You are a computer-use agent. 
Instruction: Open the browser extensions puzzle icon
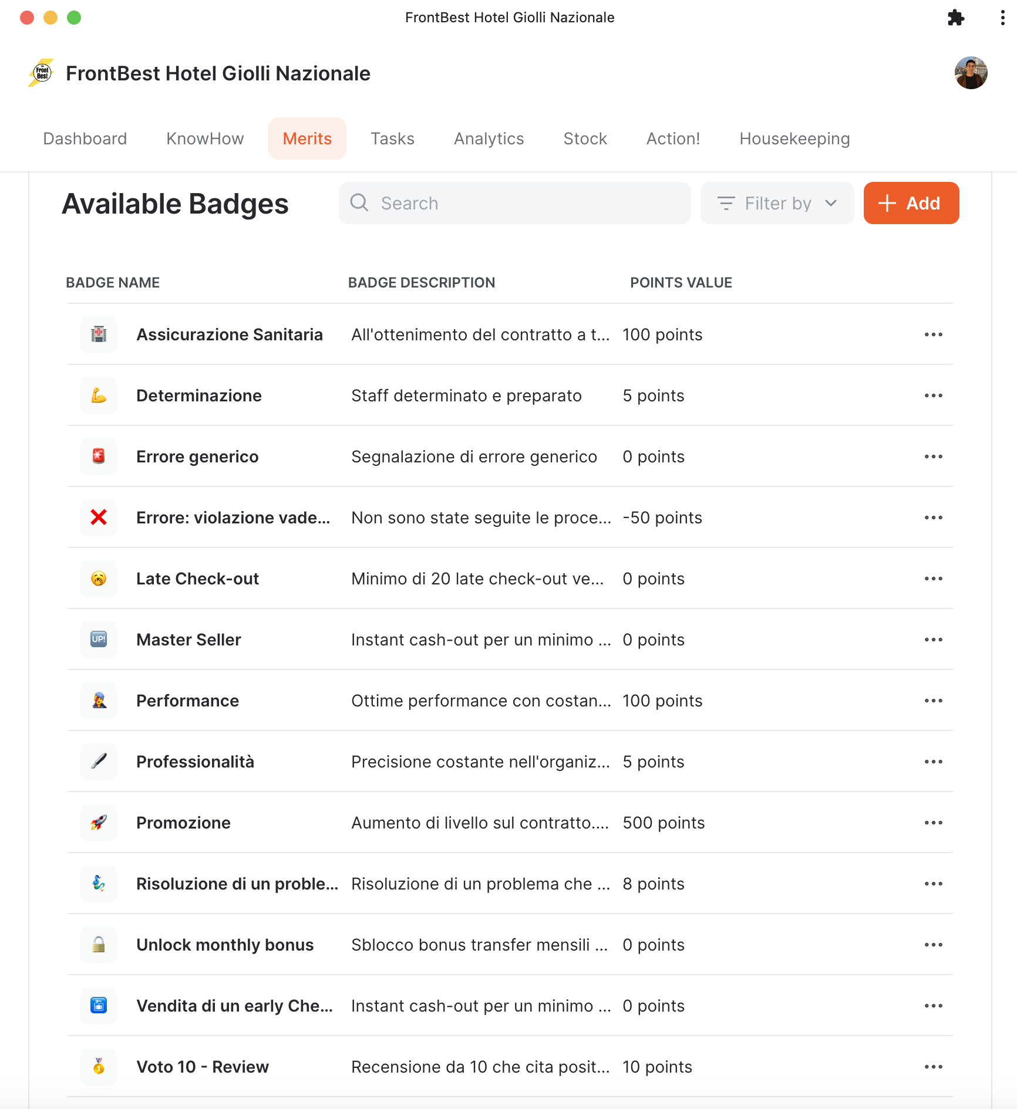[x=956, y=18]
